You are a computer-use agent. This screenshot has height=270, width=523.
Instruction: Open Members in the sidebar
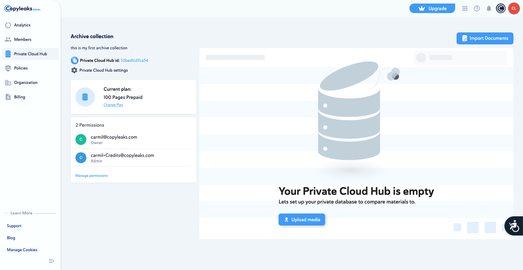[31, 40]
